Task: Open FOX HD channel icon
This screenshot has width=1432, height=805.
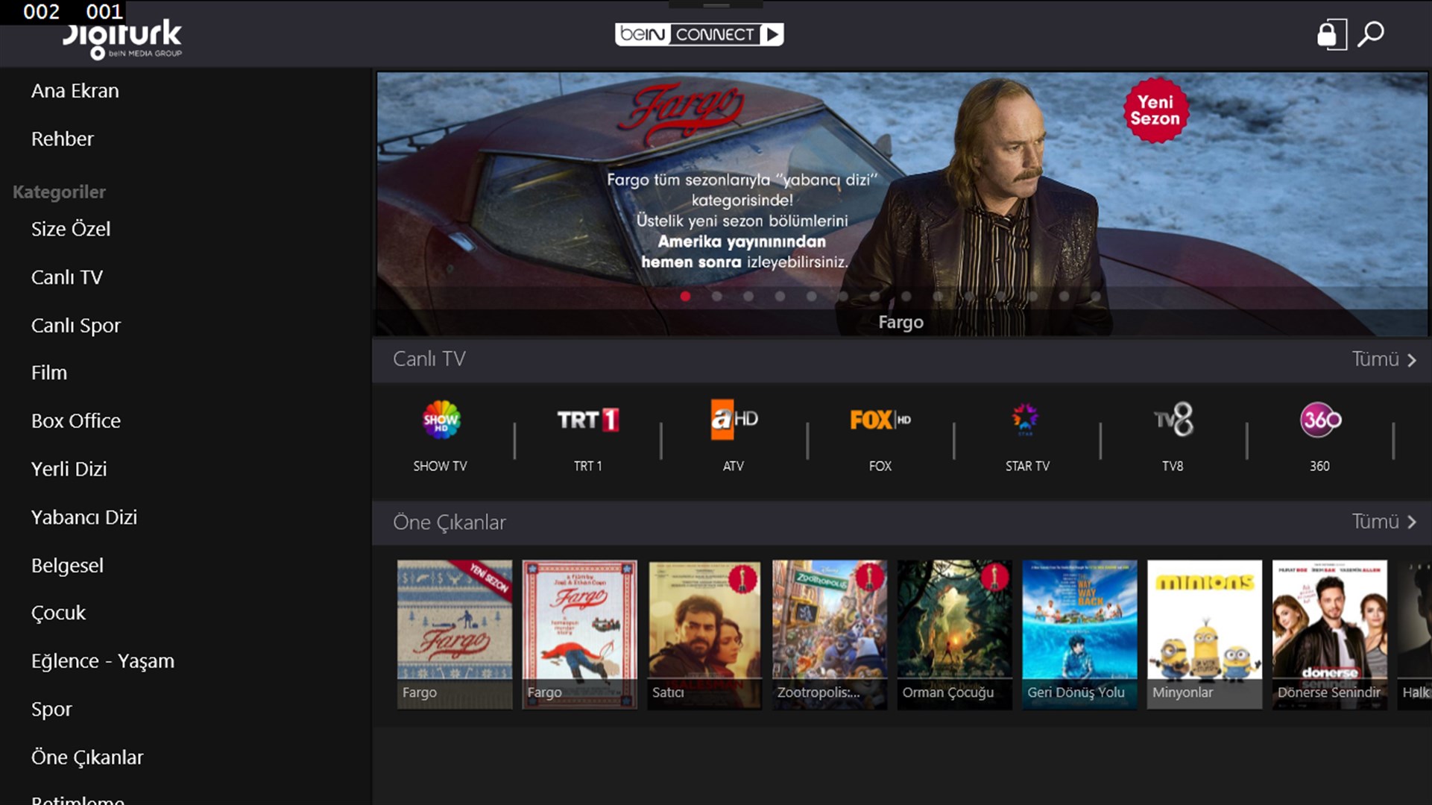Action: [x=880, y=420]
